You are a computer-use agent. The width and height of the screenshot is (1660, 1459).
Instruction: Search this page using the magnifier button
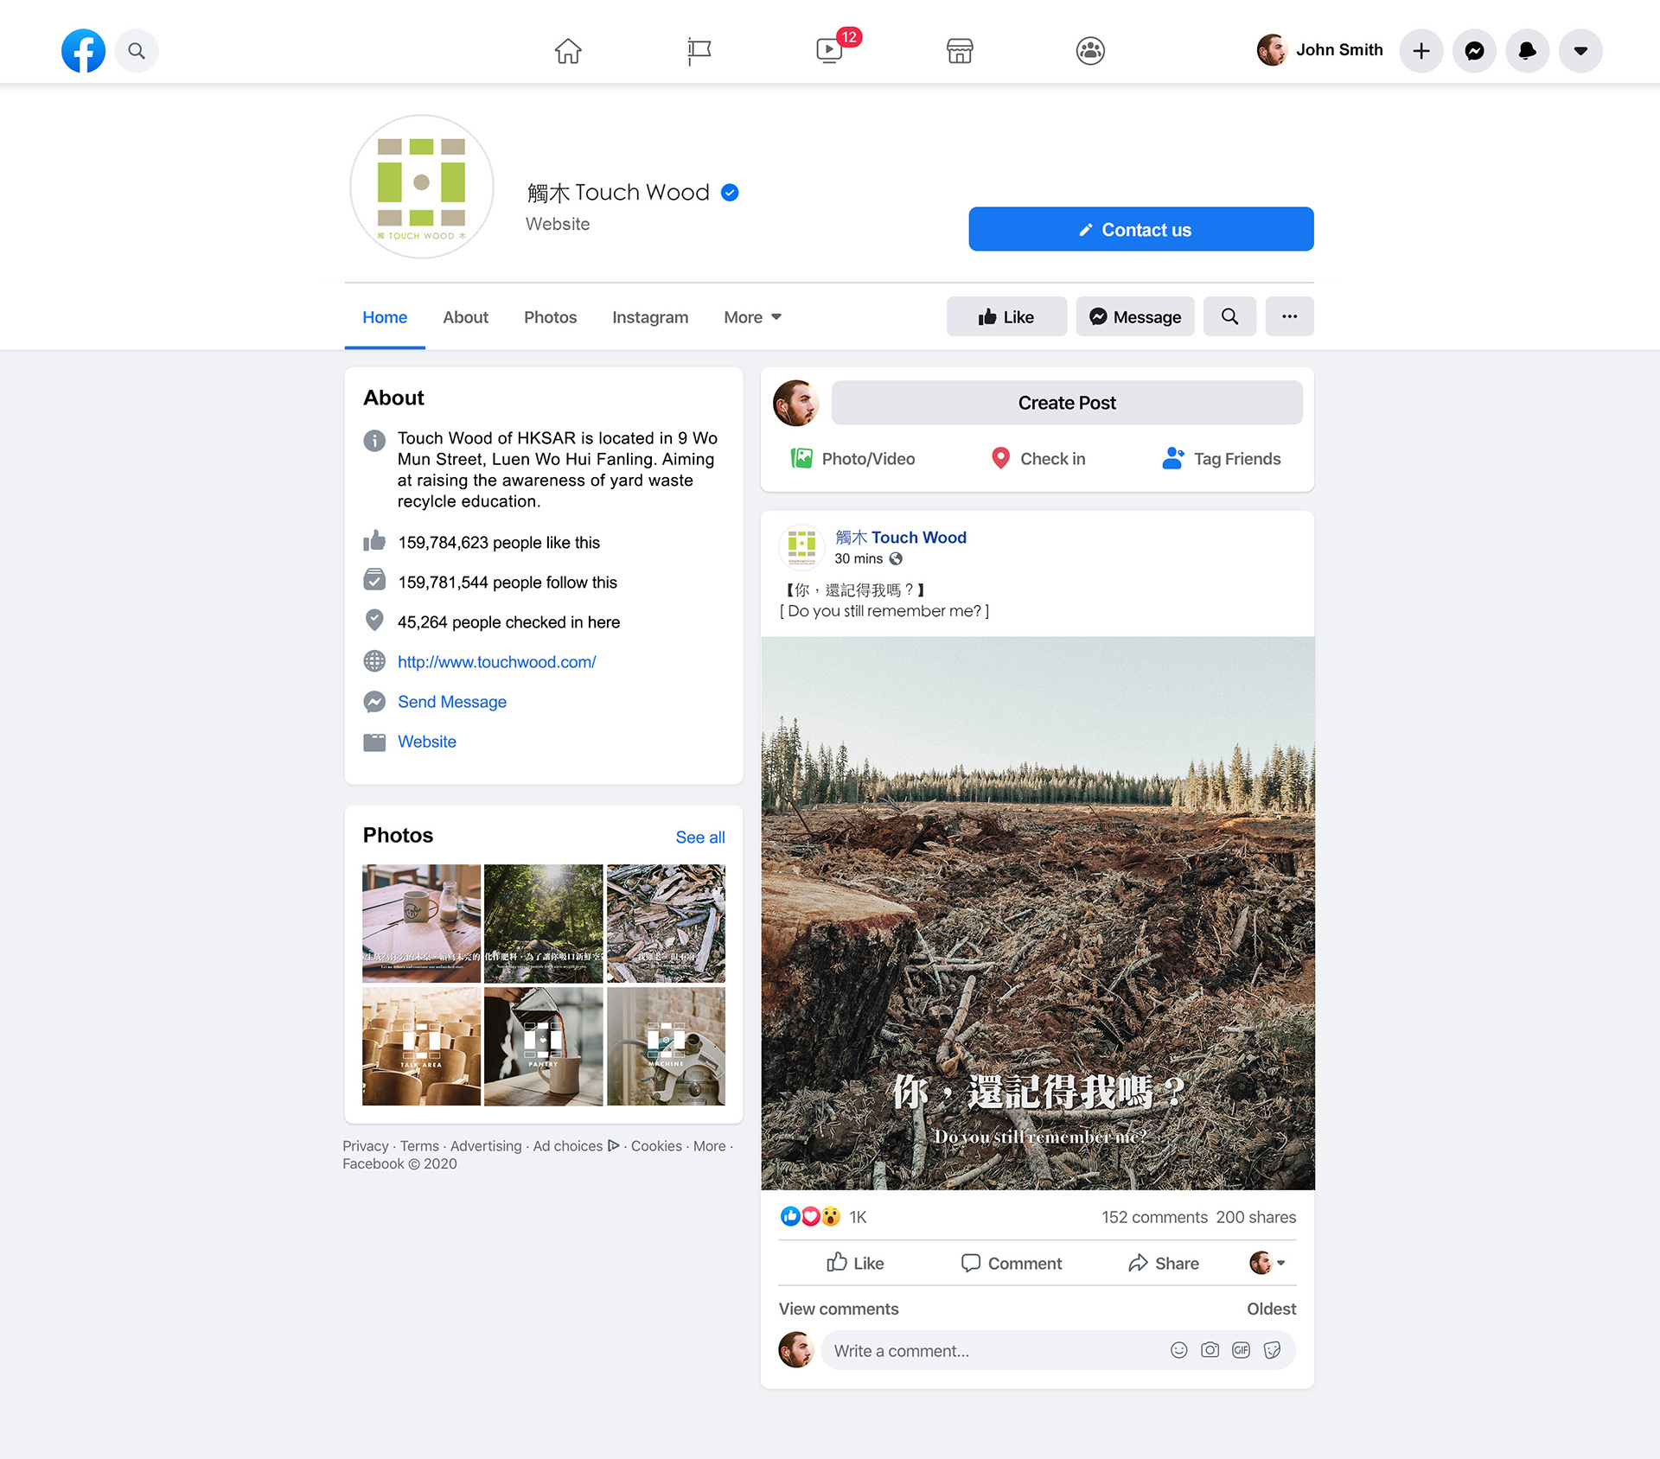(x=1229, y=316)
